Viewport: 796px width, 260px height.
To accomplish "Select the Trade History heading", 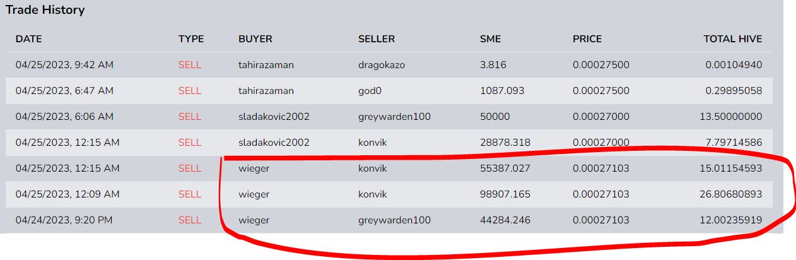I will [45, 10].
